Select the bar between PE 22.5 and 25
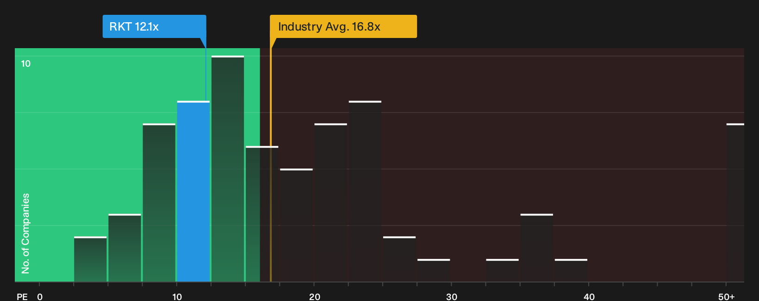 (365, 191)
